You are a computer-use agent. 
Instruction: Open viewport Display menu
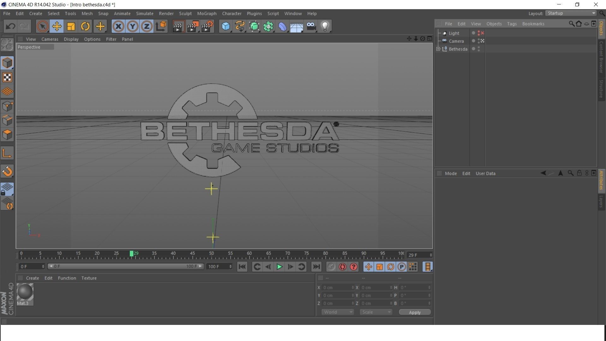[71, 39]
